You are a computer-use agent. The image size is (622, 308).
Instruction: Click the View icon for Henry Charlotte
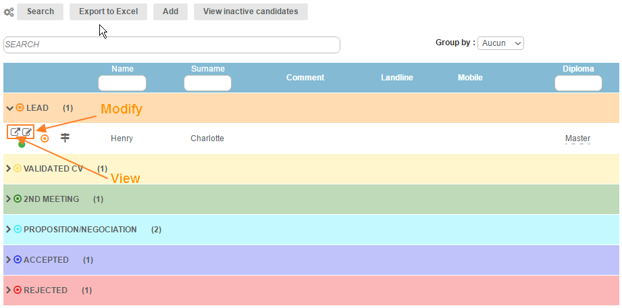coord(15,132)
